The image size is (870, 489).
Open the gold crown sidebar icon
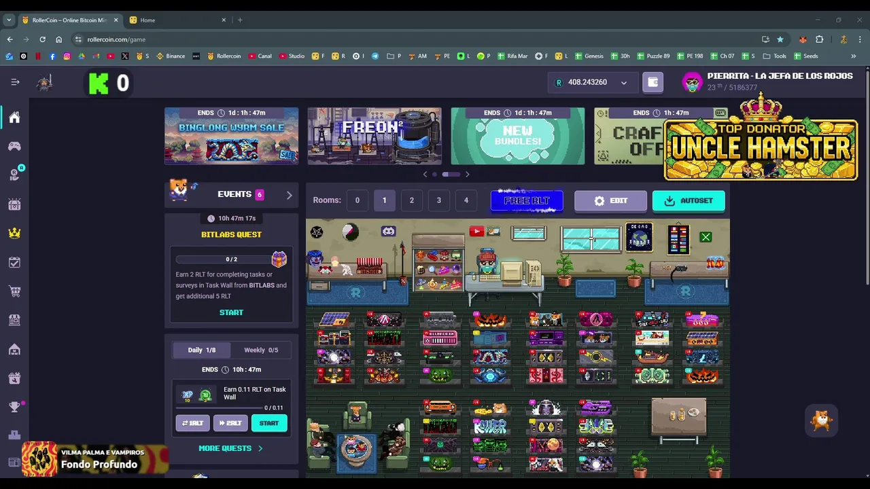pos(14,233)
